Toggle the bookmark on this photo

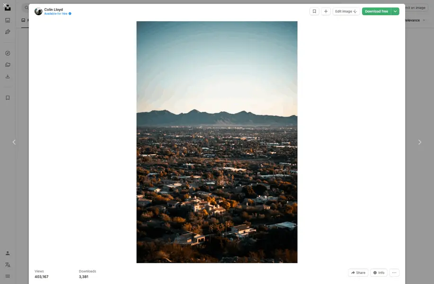(x=314, y=11)
